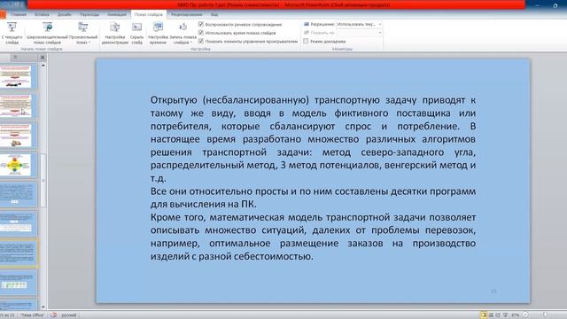This screenshot has width=567, height=319.
Task: Open the Resolution dropdown
Action: tap(359, 24)
